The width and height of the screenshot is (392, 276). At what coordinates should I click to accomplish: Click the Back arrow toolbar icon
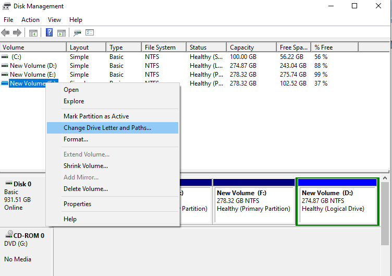(5, 32)
